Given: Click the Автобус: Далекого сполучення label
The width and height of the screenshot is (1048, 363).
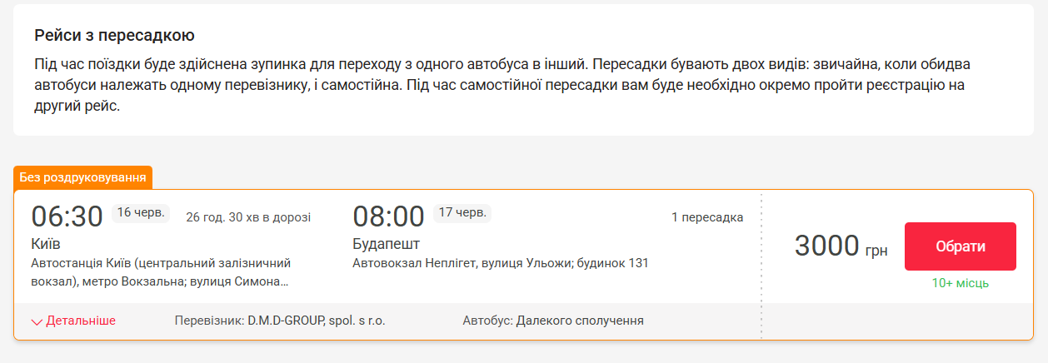Looking at the screenshot, I should tap(553, 321).
